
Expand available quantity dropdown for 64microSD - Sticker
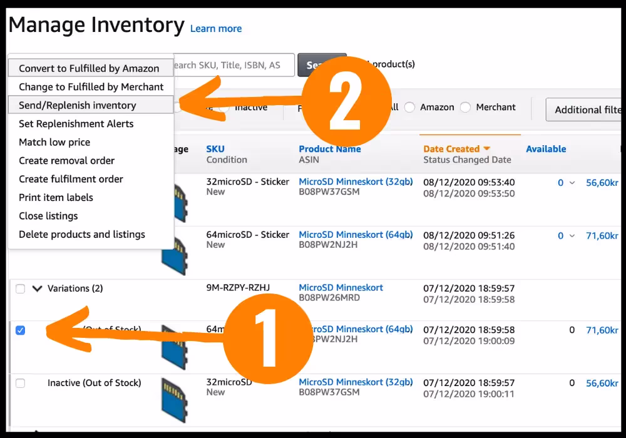(572, 236)
